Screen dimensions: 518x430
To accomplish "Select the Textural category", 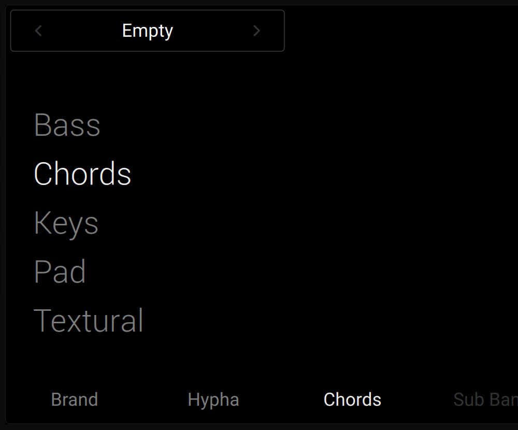I will 89,320.
